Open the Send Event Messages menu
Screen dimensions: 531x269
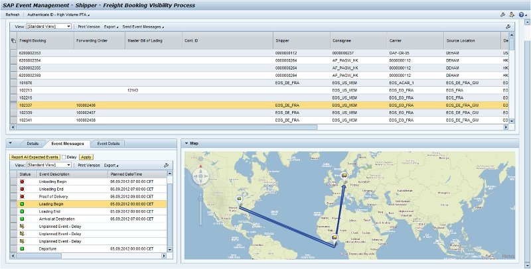[x=143, y=27]
